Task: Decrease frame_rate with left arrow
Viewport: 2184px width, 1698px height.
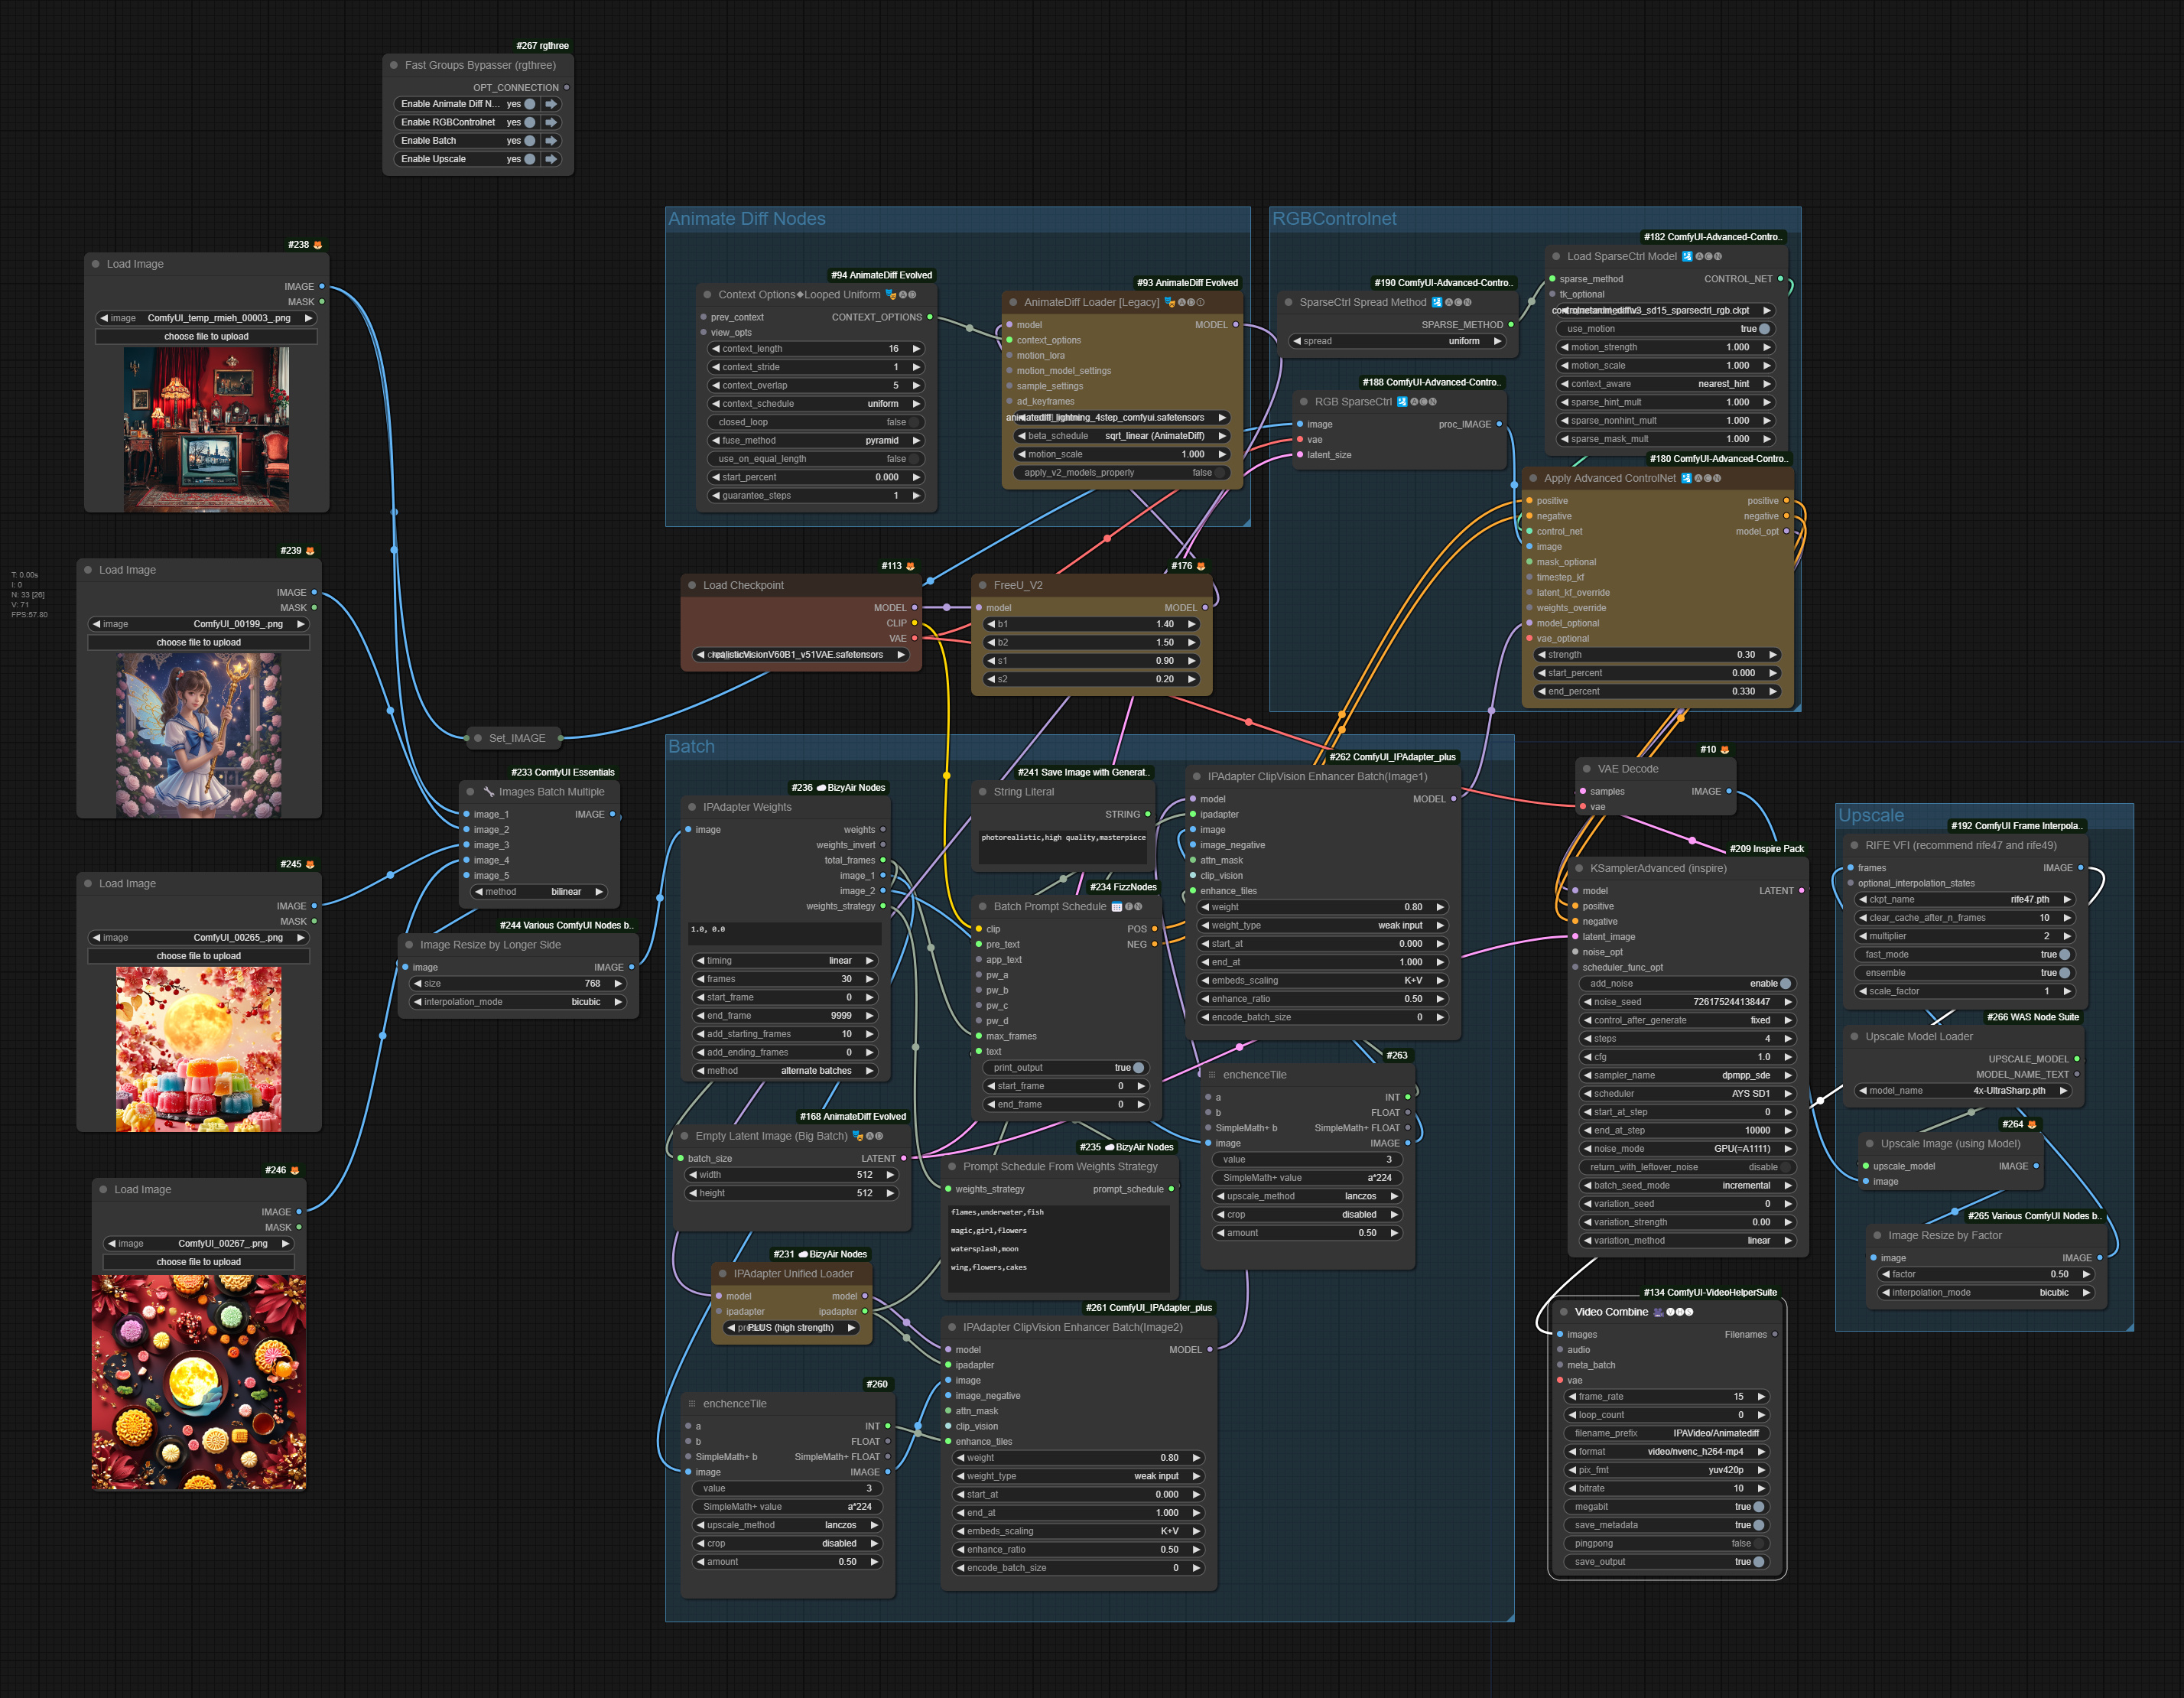Action: point(1573,1397)
